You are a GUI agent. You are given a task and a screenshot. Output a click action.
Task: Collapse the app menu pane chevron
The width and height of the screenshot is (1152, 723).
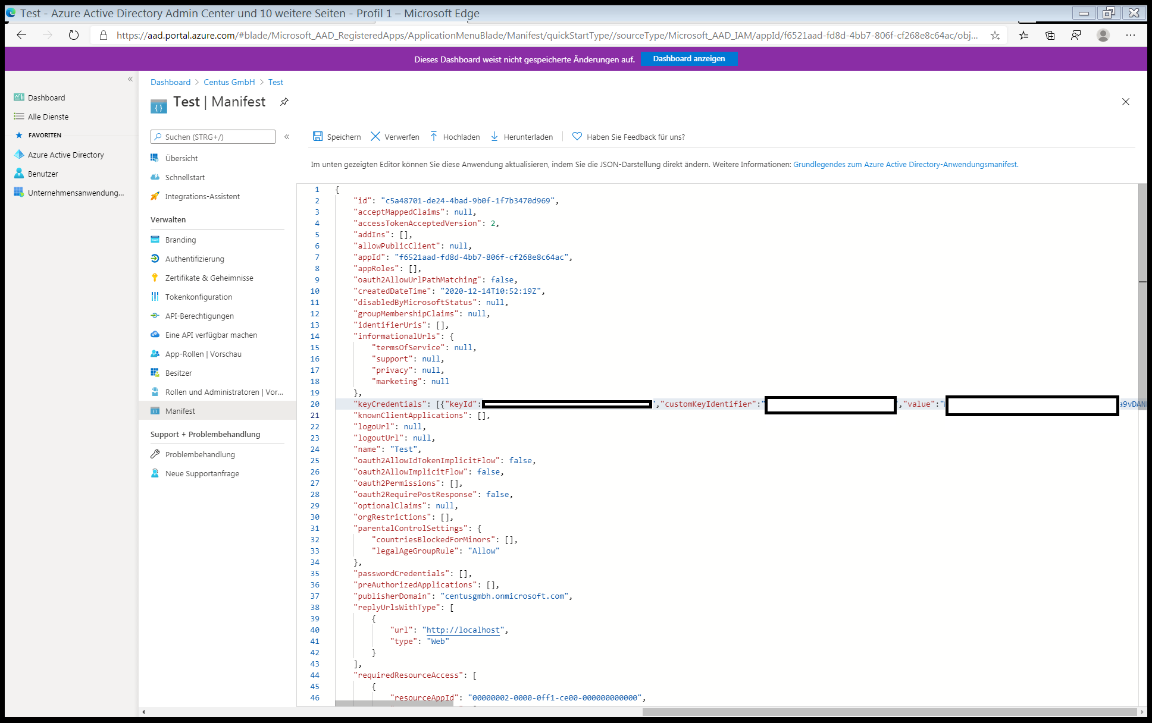287,137
